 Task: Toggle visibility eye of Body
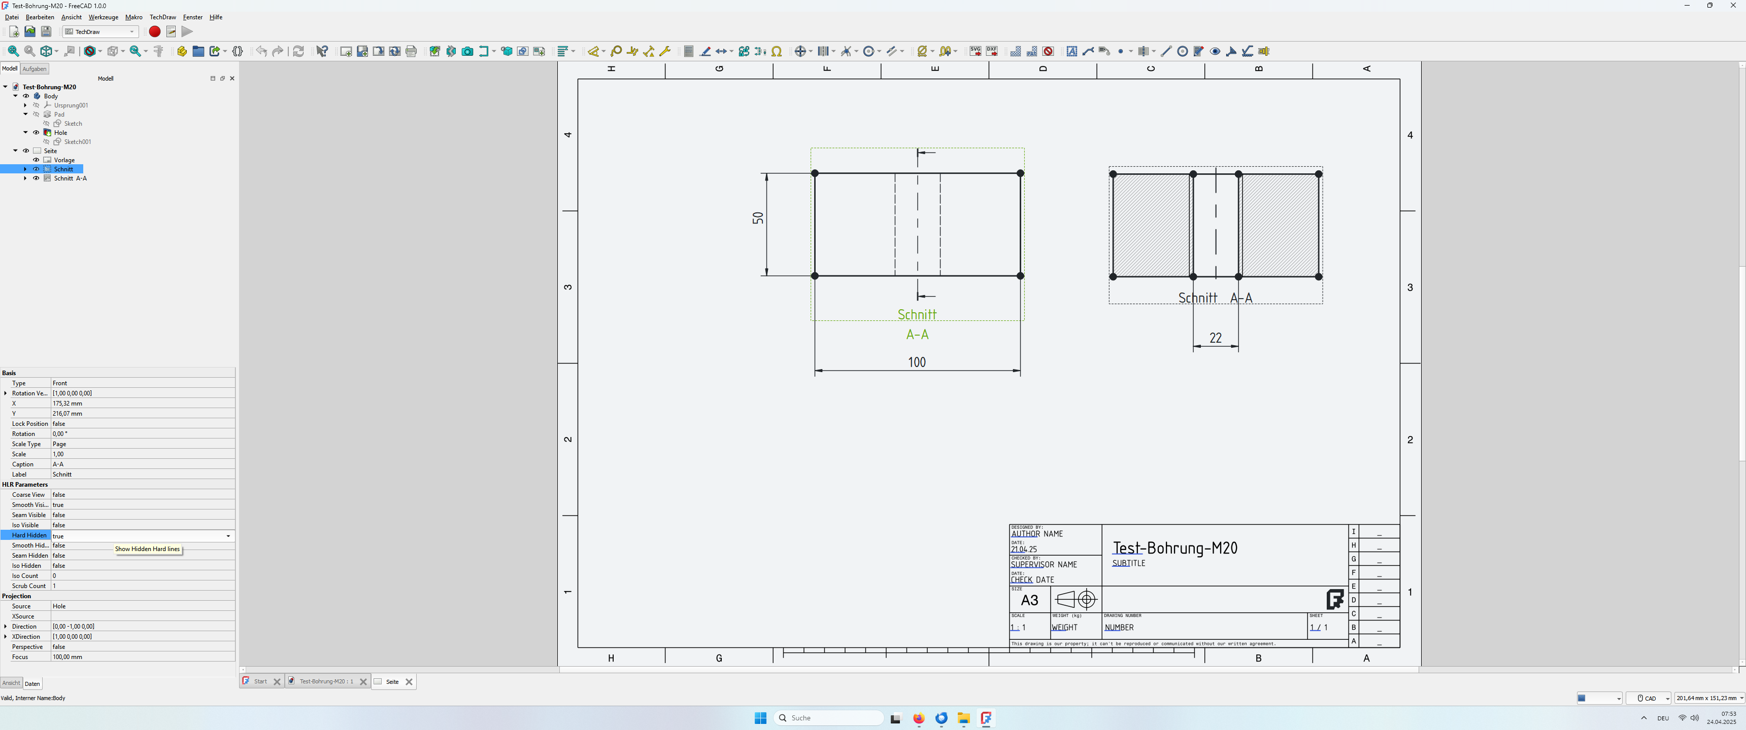(x=26, y=96)
